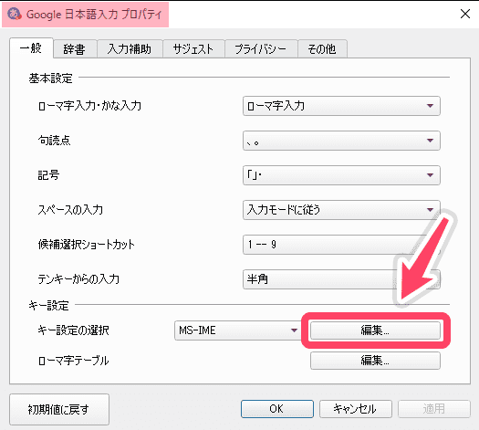
Task: Confirm settings with the OK button
Action: point(277,409)
